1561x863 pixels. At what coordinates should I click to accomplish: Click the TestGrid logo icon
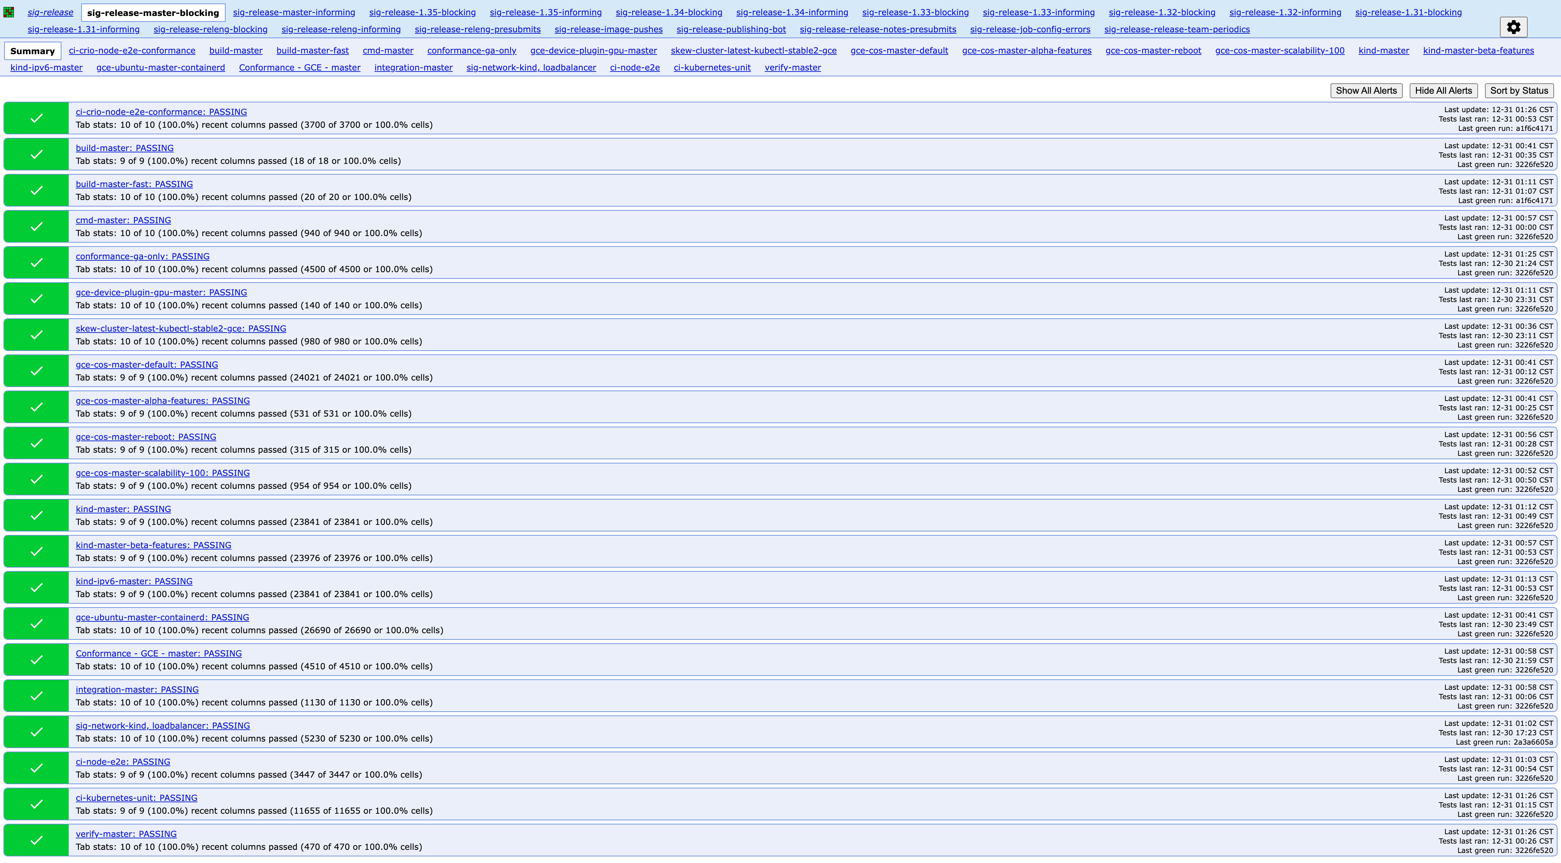tap(8, 12)
